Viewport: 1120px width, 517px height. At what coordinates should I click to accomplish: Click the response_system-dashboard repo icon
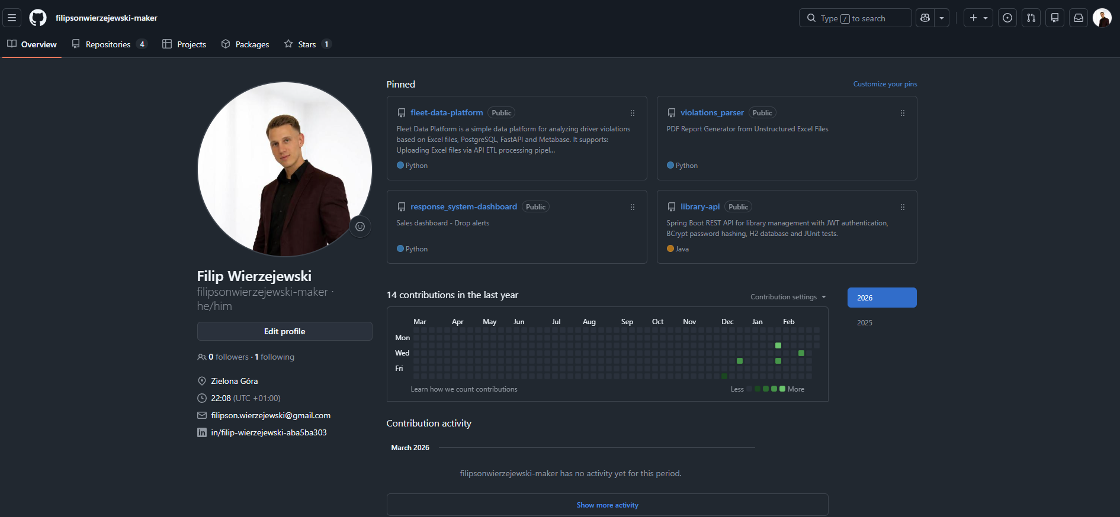pos(402,207)
